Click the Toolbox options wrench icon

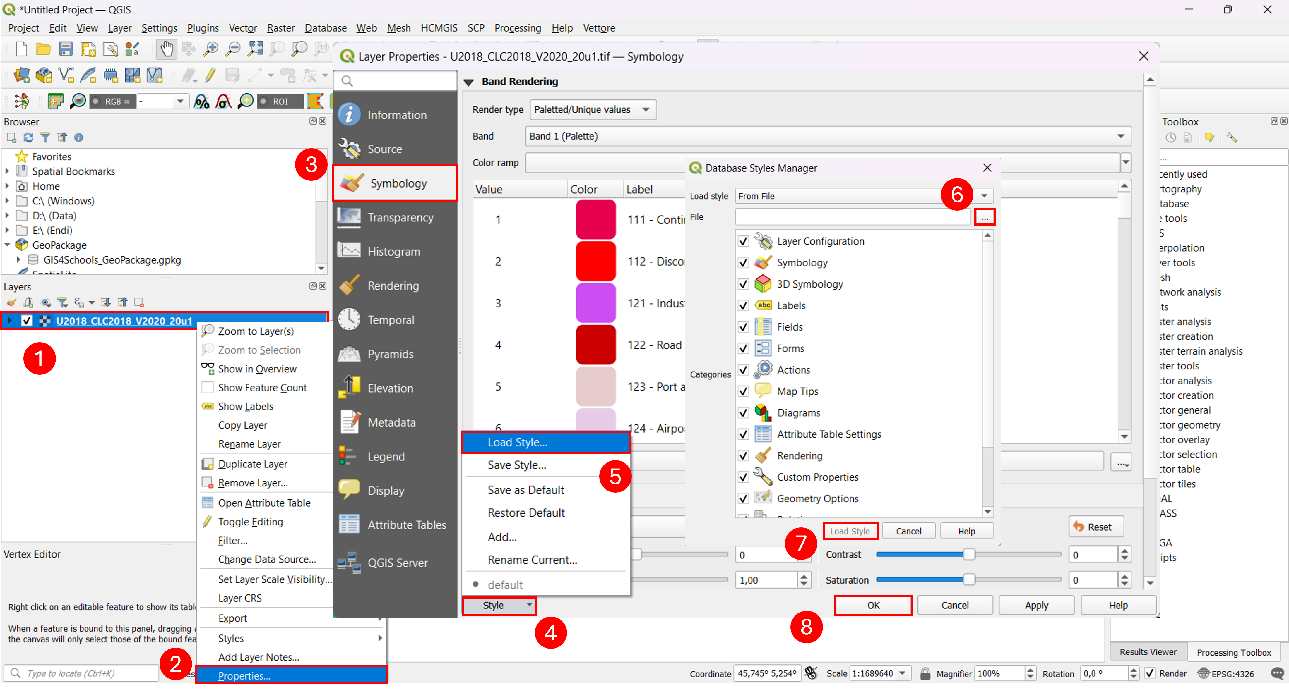click(x=1231, y=137)
